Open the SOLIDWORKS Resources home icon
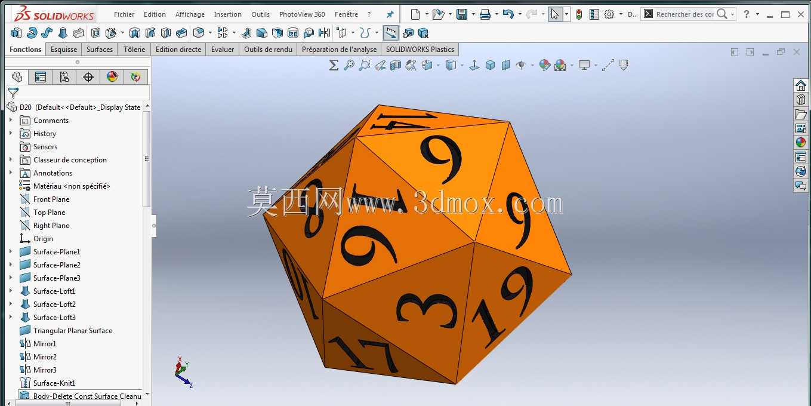Viewport: 811px width, 406px height. click(801, 85)
